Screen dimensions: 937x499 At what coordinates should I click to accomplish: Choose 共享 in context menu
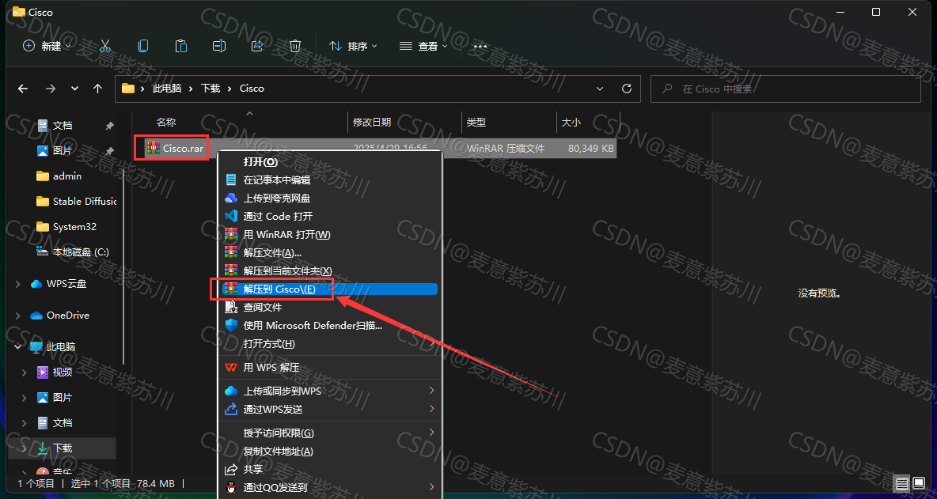(330, 469)
